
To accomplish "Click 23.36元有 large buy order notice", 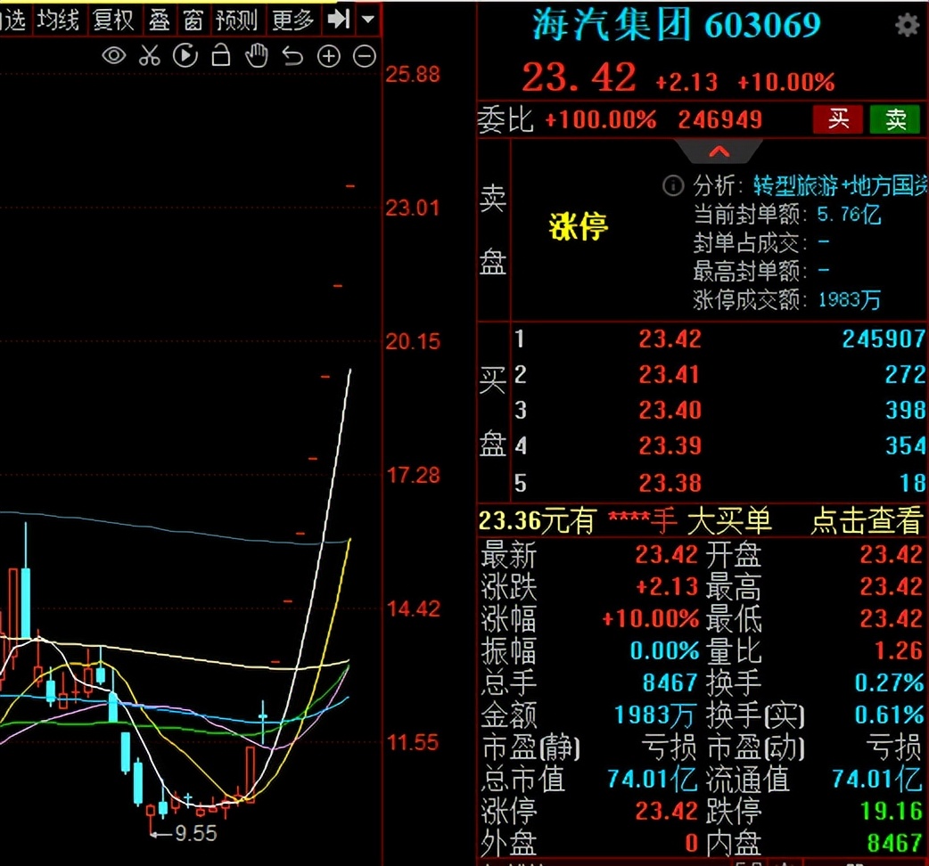I will [x=626, y=521].
